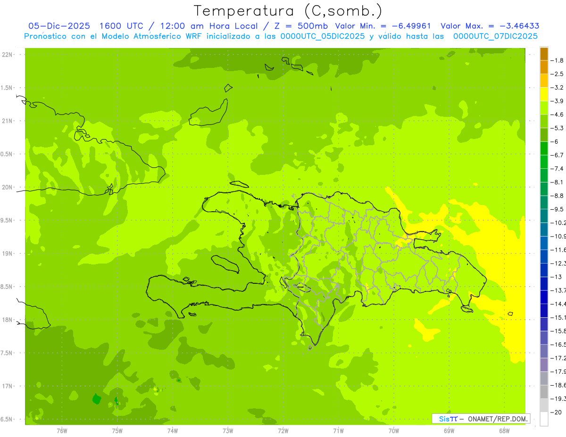Viewport: 566px width, 437px height.
Task: Click the '-3.9' colorbar value
Action: (558, 101)
